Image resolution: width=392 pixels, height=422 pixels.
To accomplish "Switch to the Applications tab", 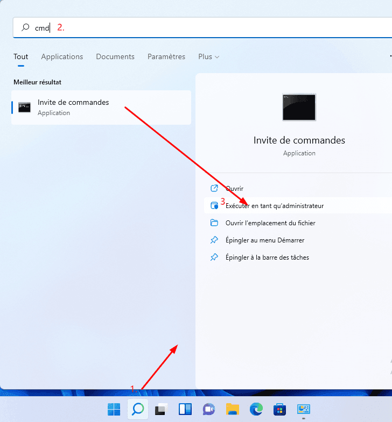I will 62,57.
